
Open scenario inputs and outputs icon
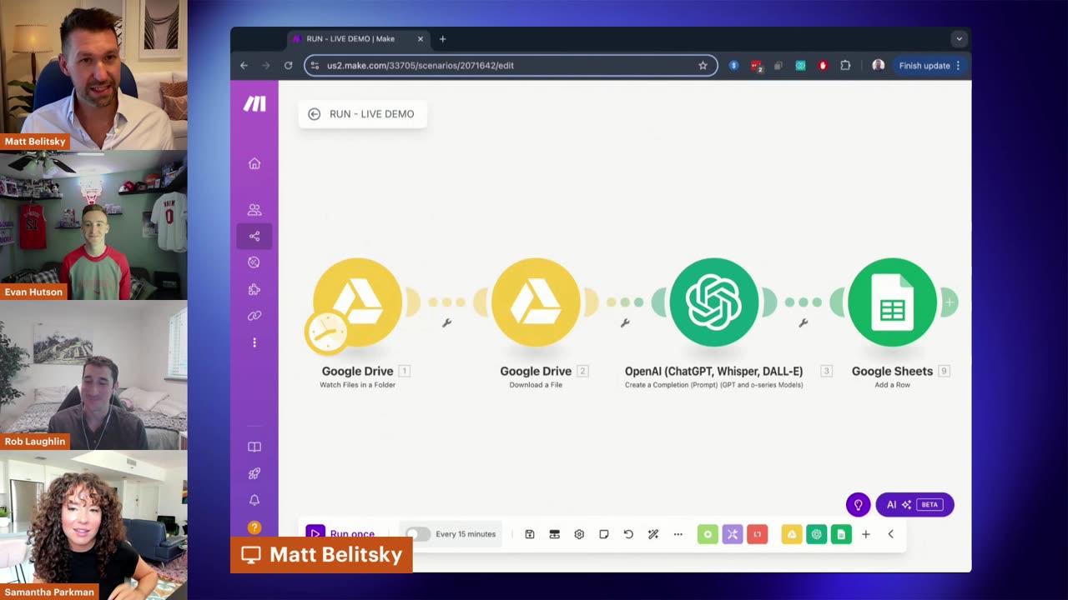(x=554, y=534)
